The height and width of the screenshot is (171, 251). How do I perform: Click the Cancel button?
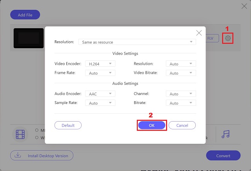tap(182, 125)
